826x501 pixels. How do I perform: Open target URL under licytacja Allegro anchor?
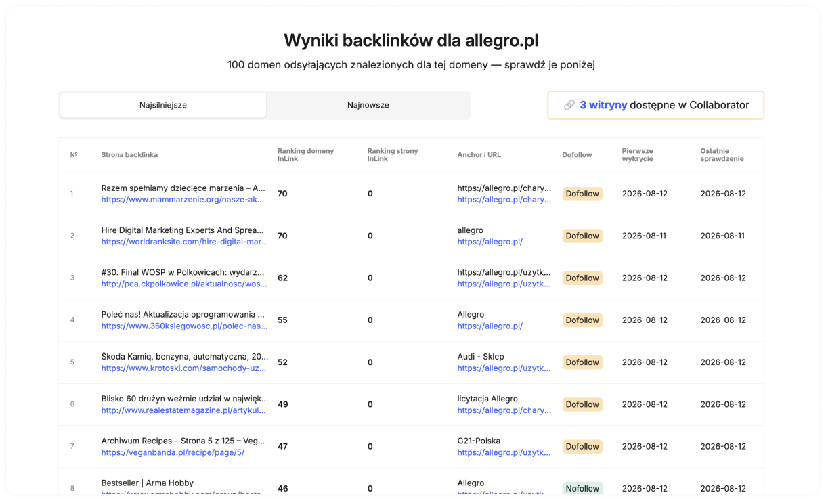coord(504,410)
